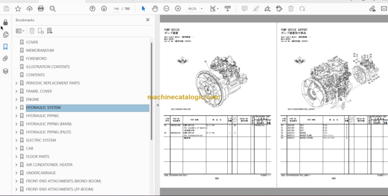Click the share link icon
Screen dimensions: 388x196
coord(372,9)
